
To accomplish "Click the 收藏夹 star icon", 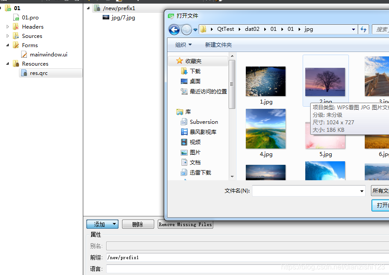I will coord(179,61).
